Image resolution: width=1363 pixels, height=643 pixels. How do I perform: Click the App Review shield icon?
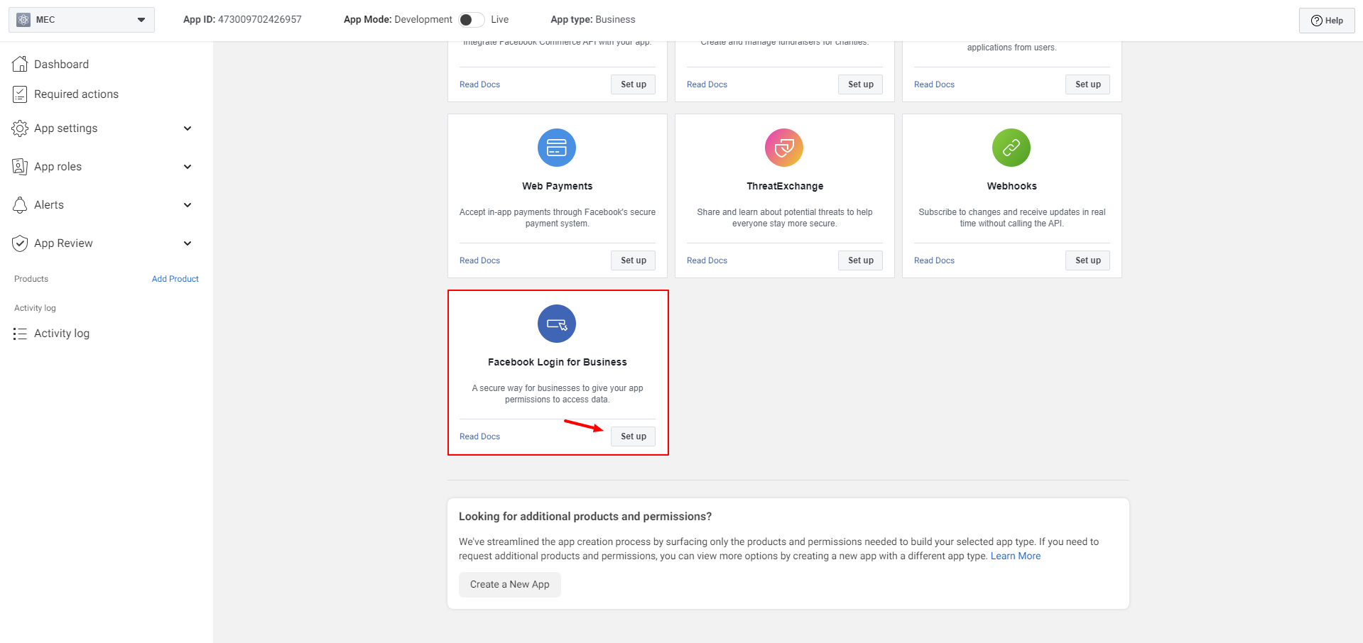coord(20,243)
